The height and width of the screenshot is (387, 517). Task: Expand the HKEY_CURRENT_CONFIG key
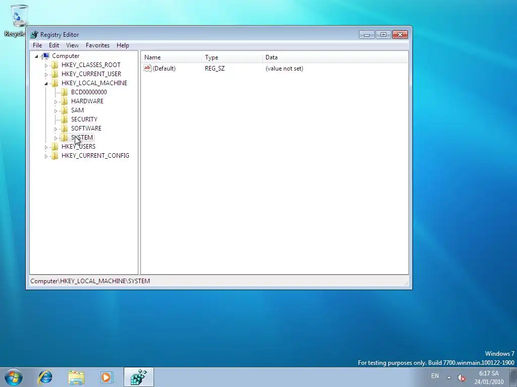[46, 156]
